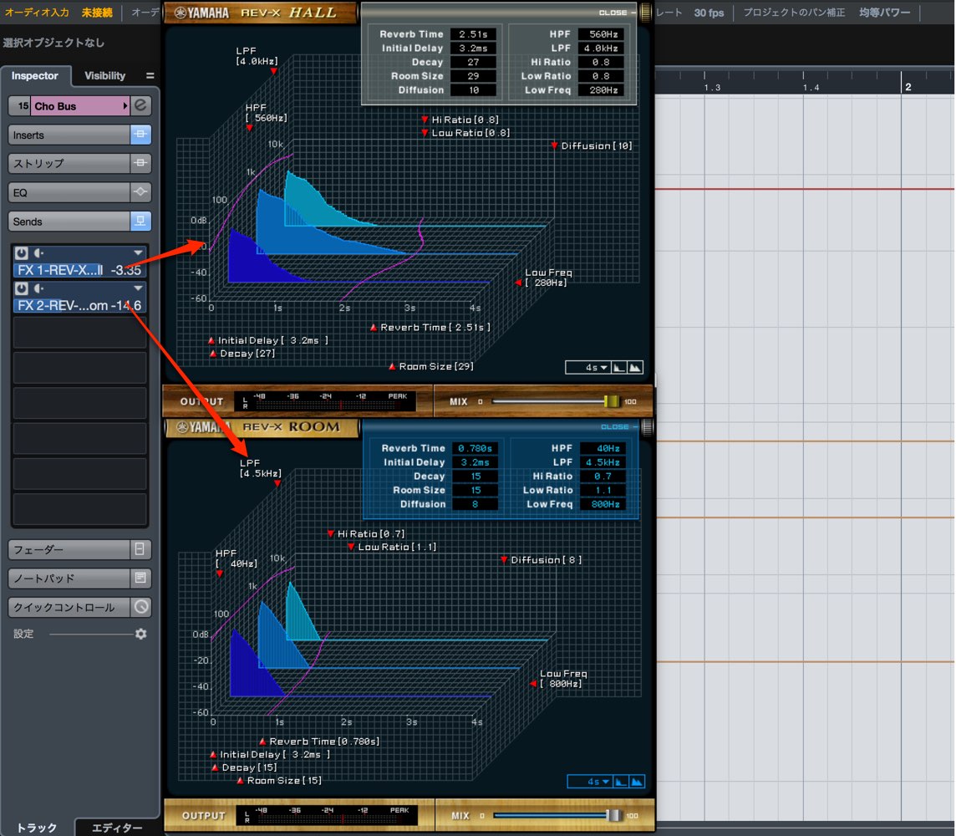Click the クイックコントロール dial icon
This screenshot has width=956, height=836.
coord(141,607)
